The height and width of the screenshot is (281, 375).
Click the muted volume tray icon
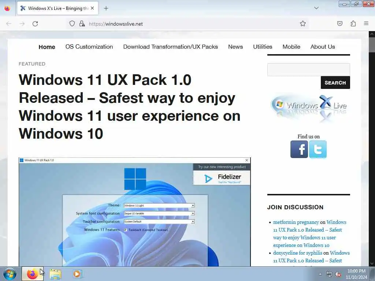(x=338, y=274)
